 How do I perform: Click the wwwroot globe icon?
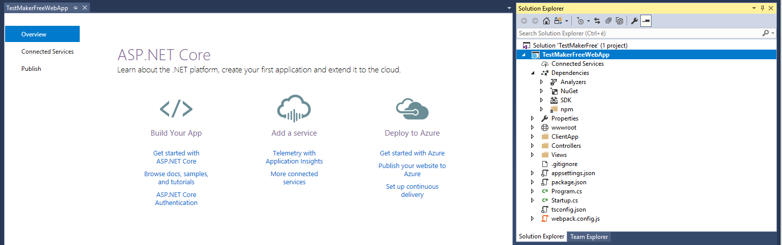(545, 128)
